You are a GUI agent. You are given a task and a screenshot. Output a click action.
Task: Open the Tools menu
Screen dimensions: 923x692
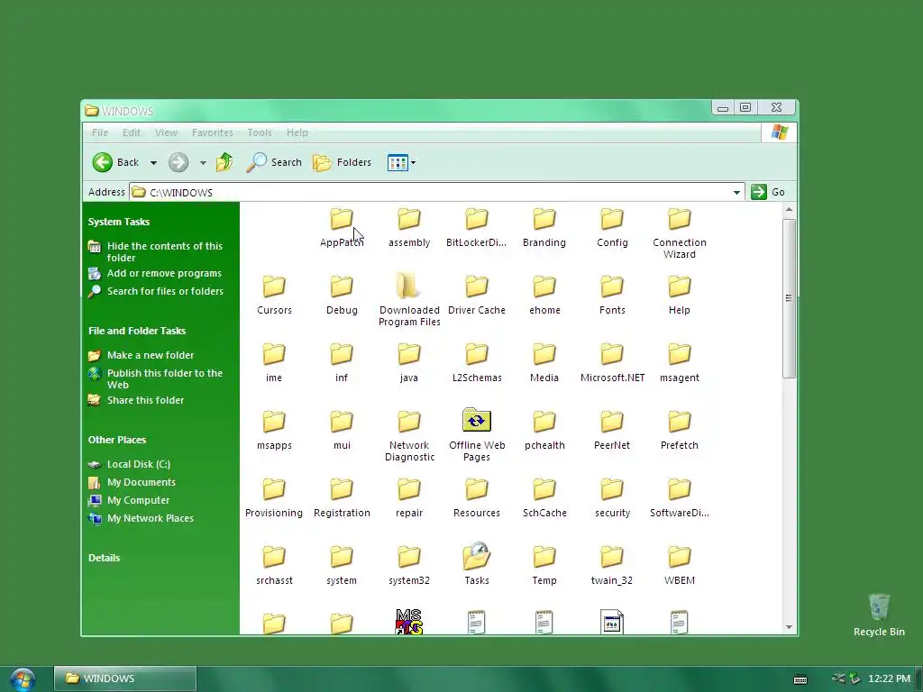pyautogui.click(x=260, y=132)
